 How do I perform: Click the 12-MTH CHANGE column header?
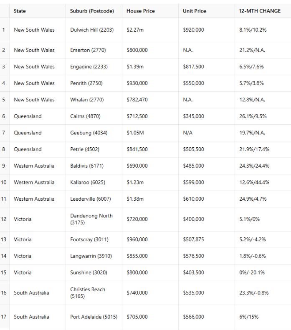coord(260,11)
